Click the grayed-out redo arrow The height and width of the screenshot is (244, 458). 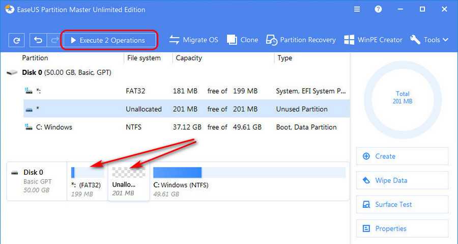(x=54, y=40)
